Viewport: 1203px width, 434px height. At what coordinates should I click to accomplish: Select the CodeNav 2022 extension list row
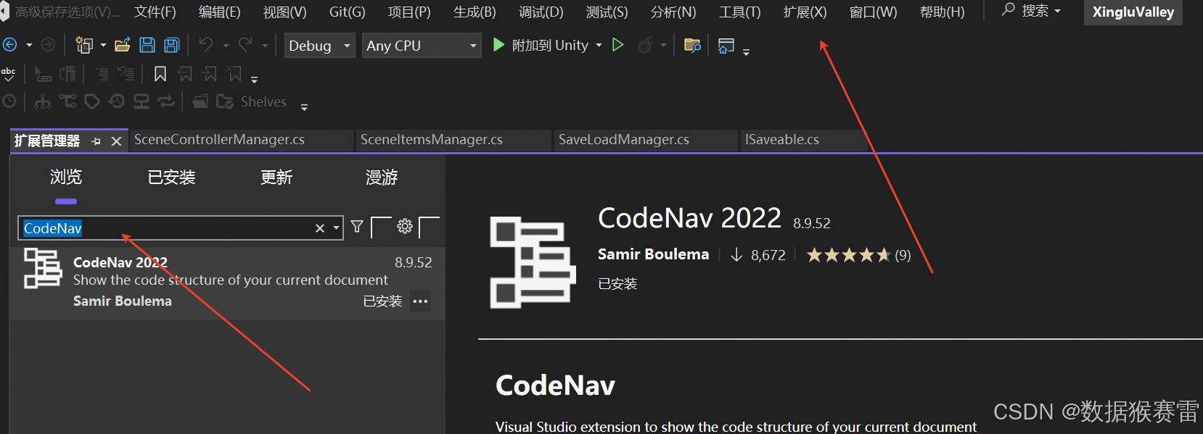tap(227, 283)
